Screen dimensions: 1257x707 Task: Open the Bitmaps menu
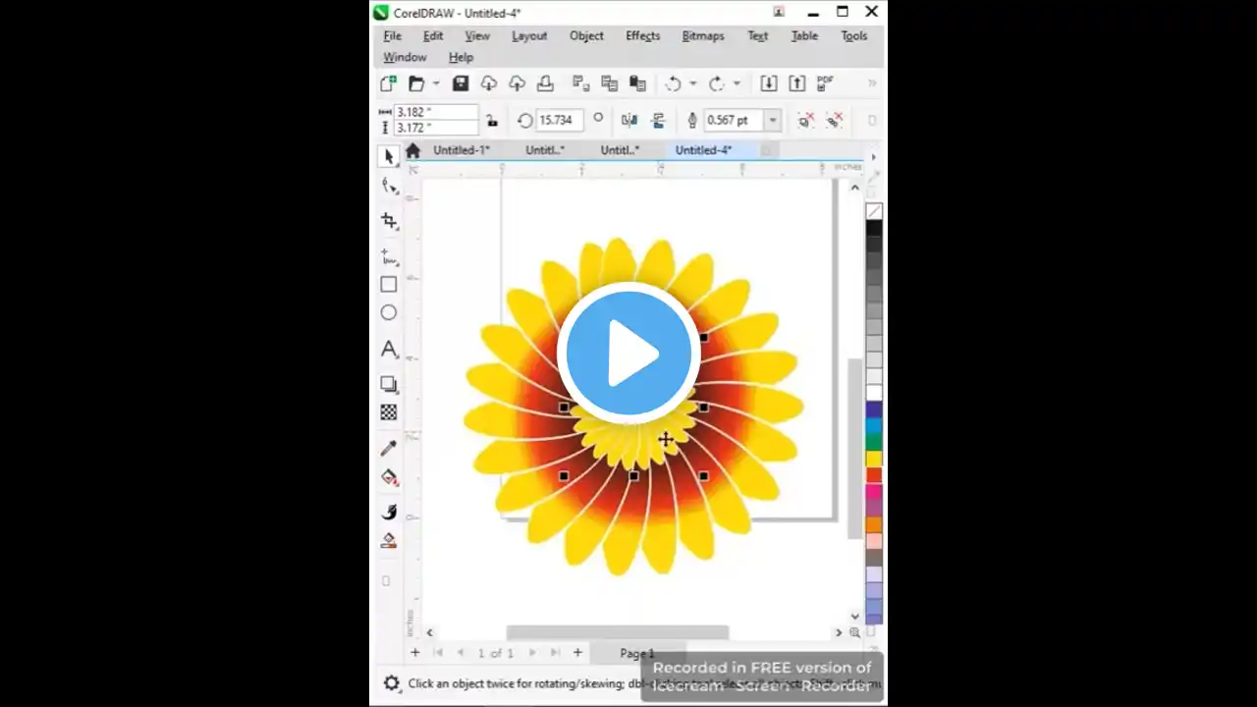tap(703, 36)
